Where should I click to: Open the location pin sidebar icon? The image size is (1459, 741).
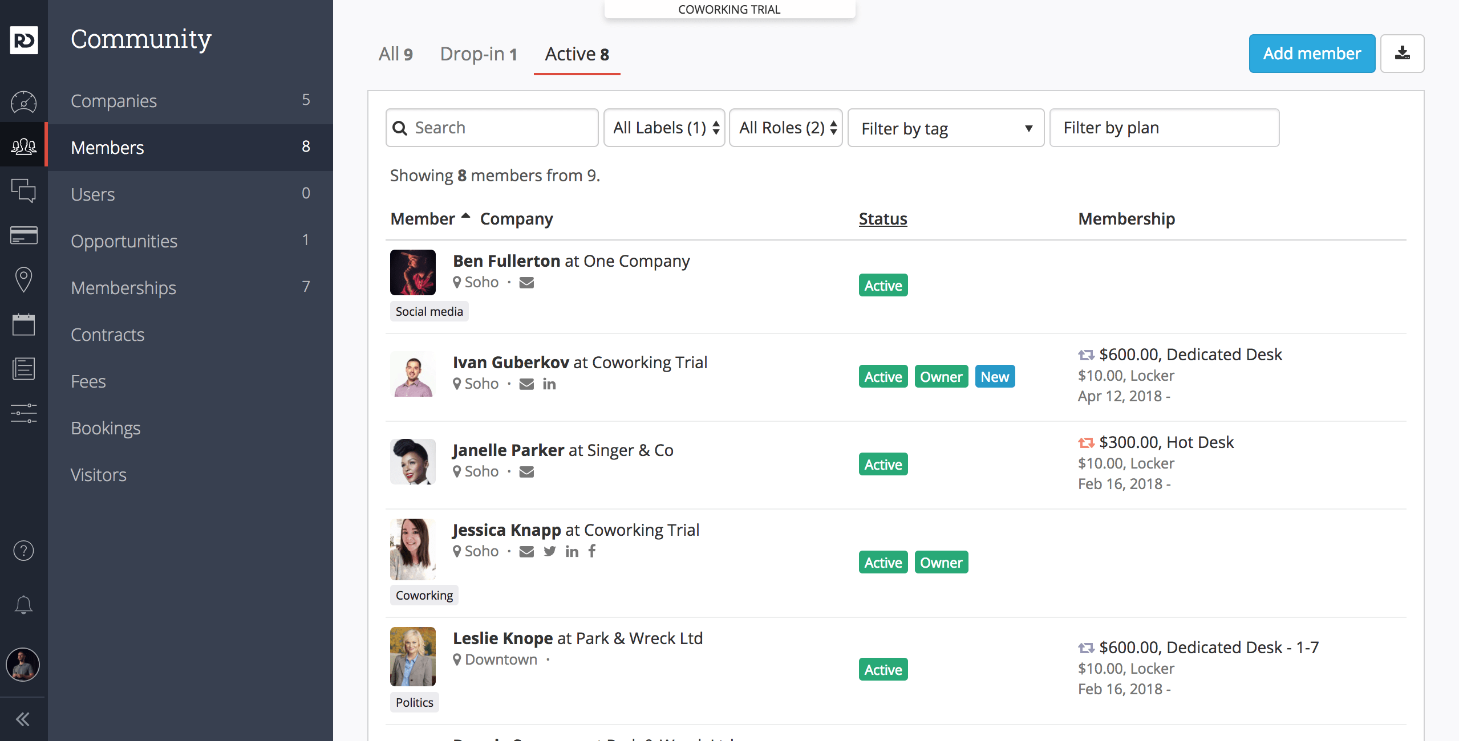pyautogui.click(x=24, y=279)
